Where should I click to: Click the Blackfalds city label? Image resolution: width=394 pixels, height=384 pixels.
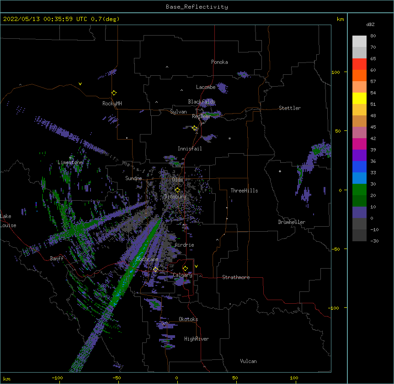[202, 102]
